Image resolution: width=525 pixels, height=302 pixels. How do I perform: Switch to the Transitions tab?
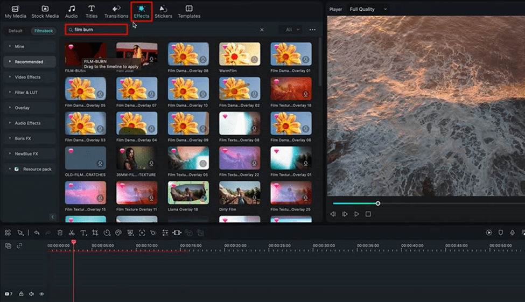coord(116,12)
